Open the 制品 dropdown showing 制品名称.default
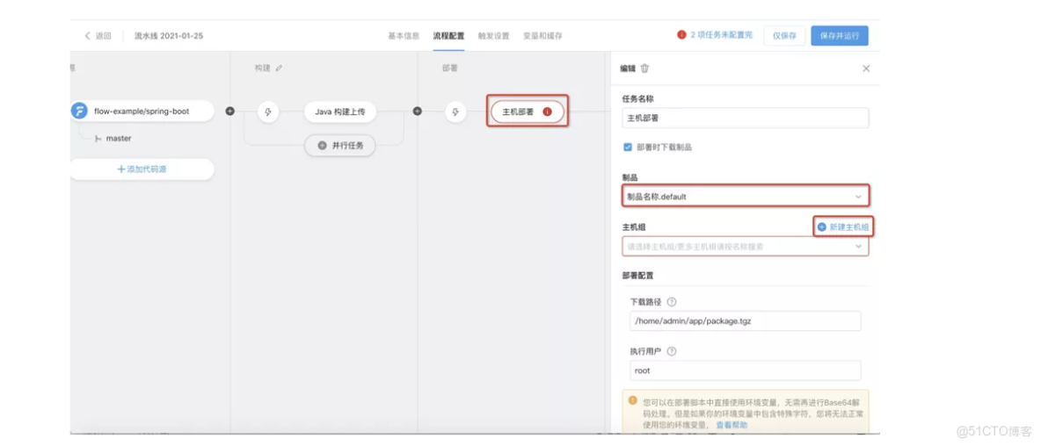Image resolution: width=1041 pixels, height=446 pixels. click(745, 196)
